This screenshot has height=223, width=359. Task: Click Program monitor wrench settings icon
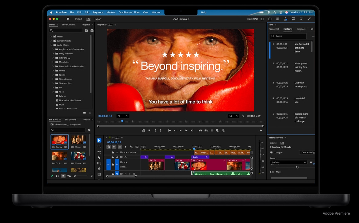pyautogui.click(x=243, y=116)
